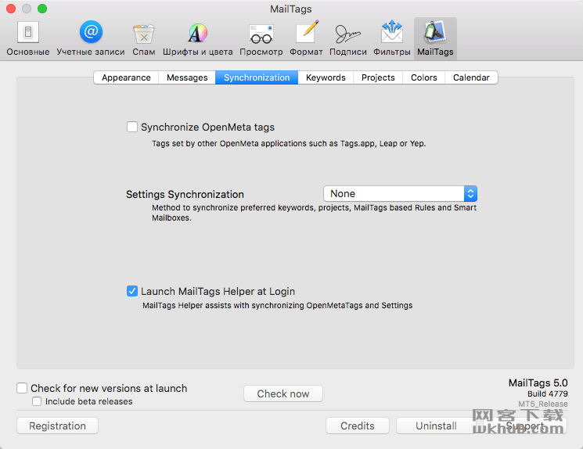
Task: Click the Uninstall button
Action: (x=436, y=426)
